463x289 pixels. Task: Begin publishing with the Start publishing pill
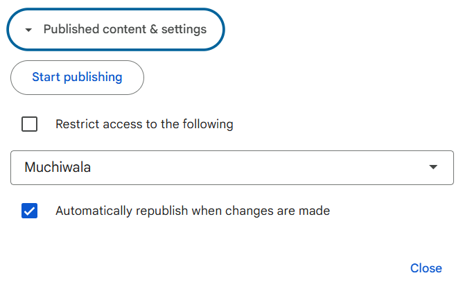pyautogui.click(x=77, y=78)
